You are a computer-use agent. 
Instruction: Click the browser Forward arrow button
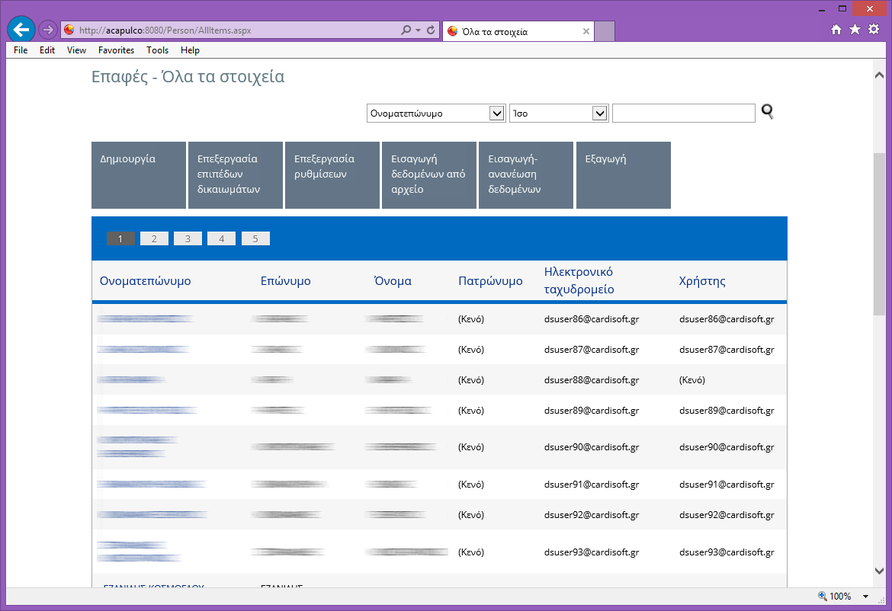tap(48, 30)
